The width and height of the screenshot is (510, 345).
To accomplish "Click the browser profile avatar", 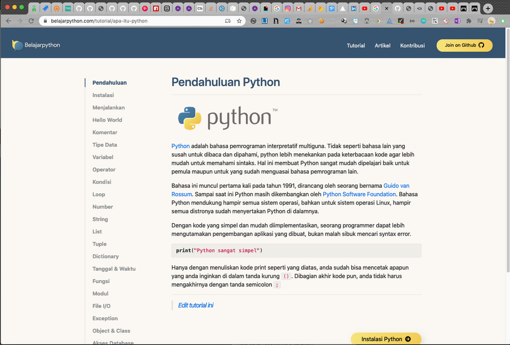I will [492, 20].
